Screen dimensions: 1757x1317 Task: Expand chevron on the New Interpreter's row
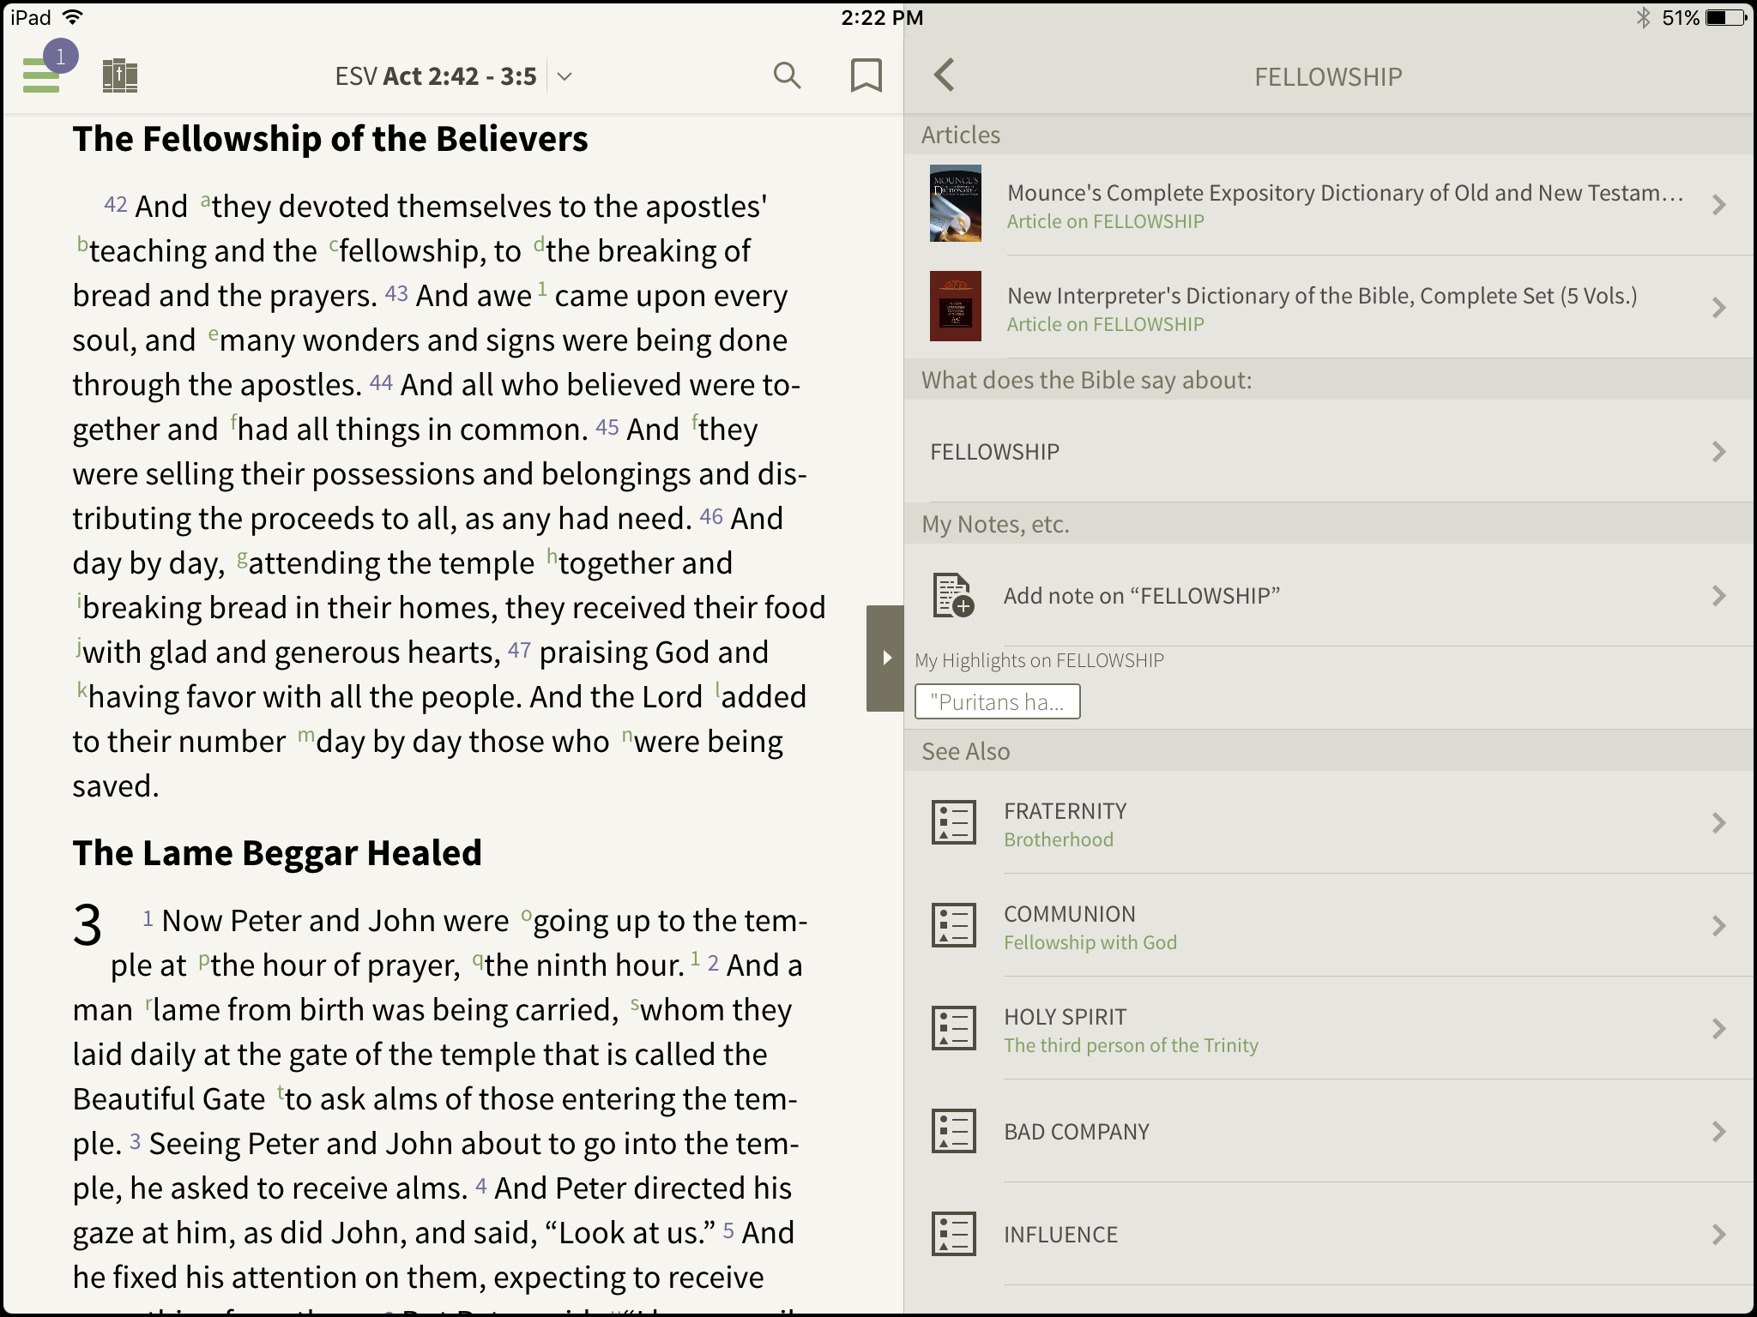point(1718,308)
